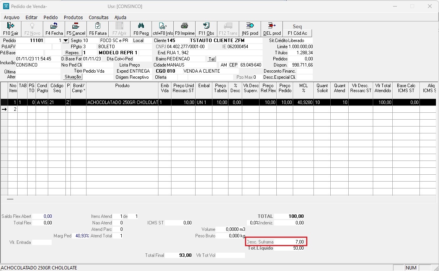
Task: Click the Situação button
Action: click(73, 76)
